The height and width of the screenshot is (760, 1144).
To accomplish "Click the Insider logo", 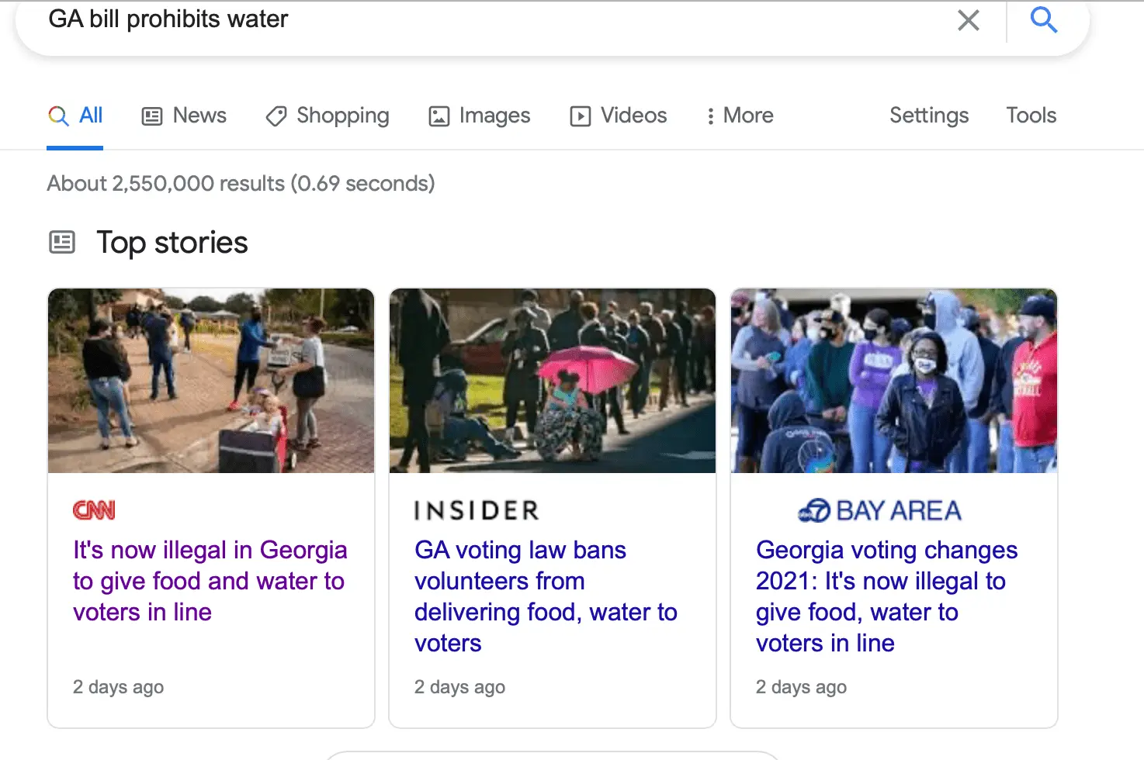I will coord(476,510).
